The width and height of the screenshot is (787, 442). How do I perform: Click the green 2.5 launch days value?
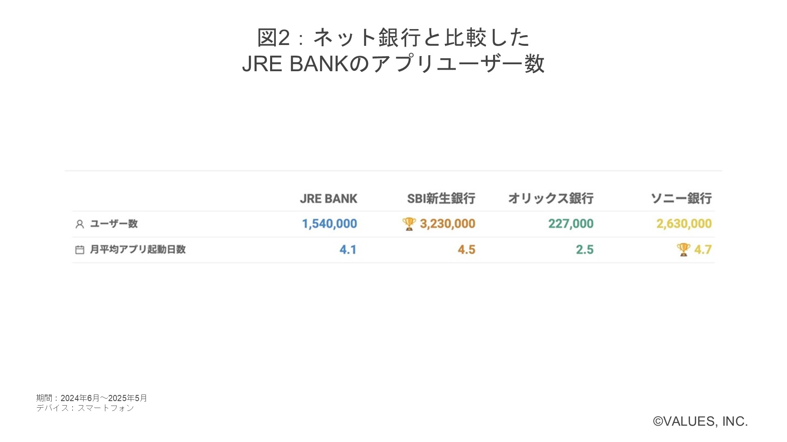[585, 250]
